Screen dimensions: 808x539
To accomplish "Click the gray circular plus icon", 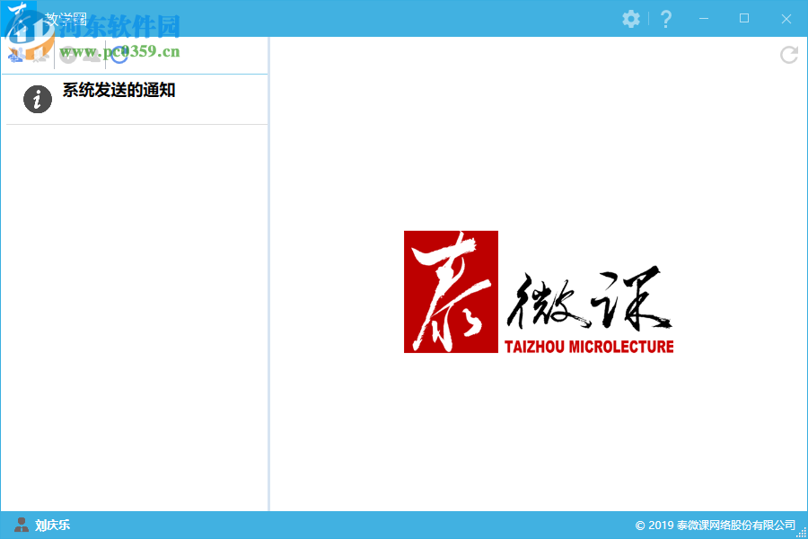I will click(68, 55).
